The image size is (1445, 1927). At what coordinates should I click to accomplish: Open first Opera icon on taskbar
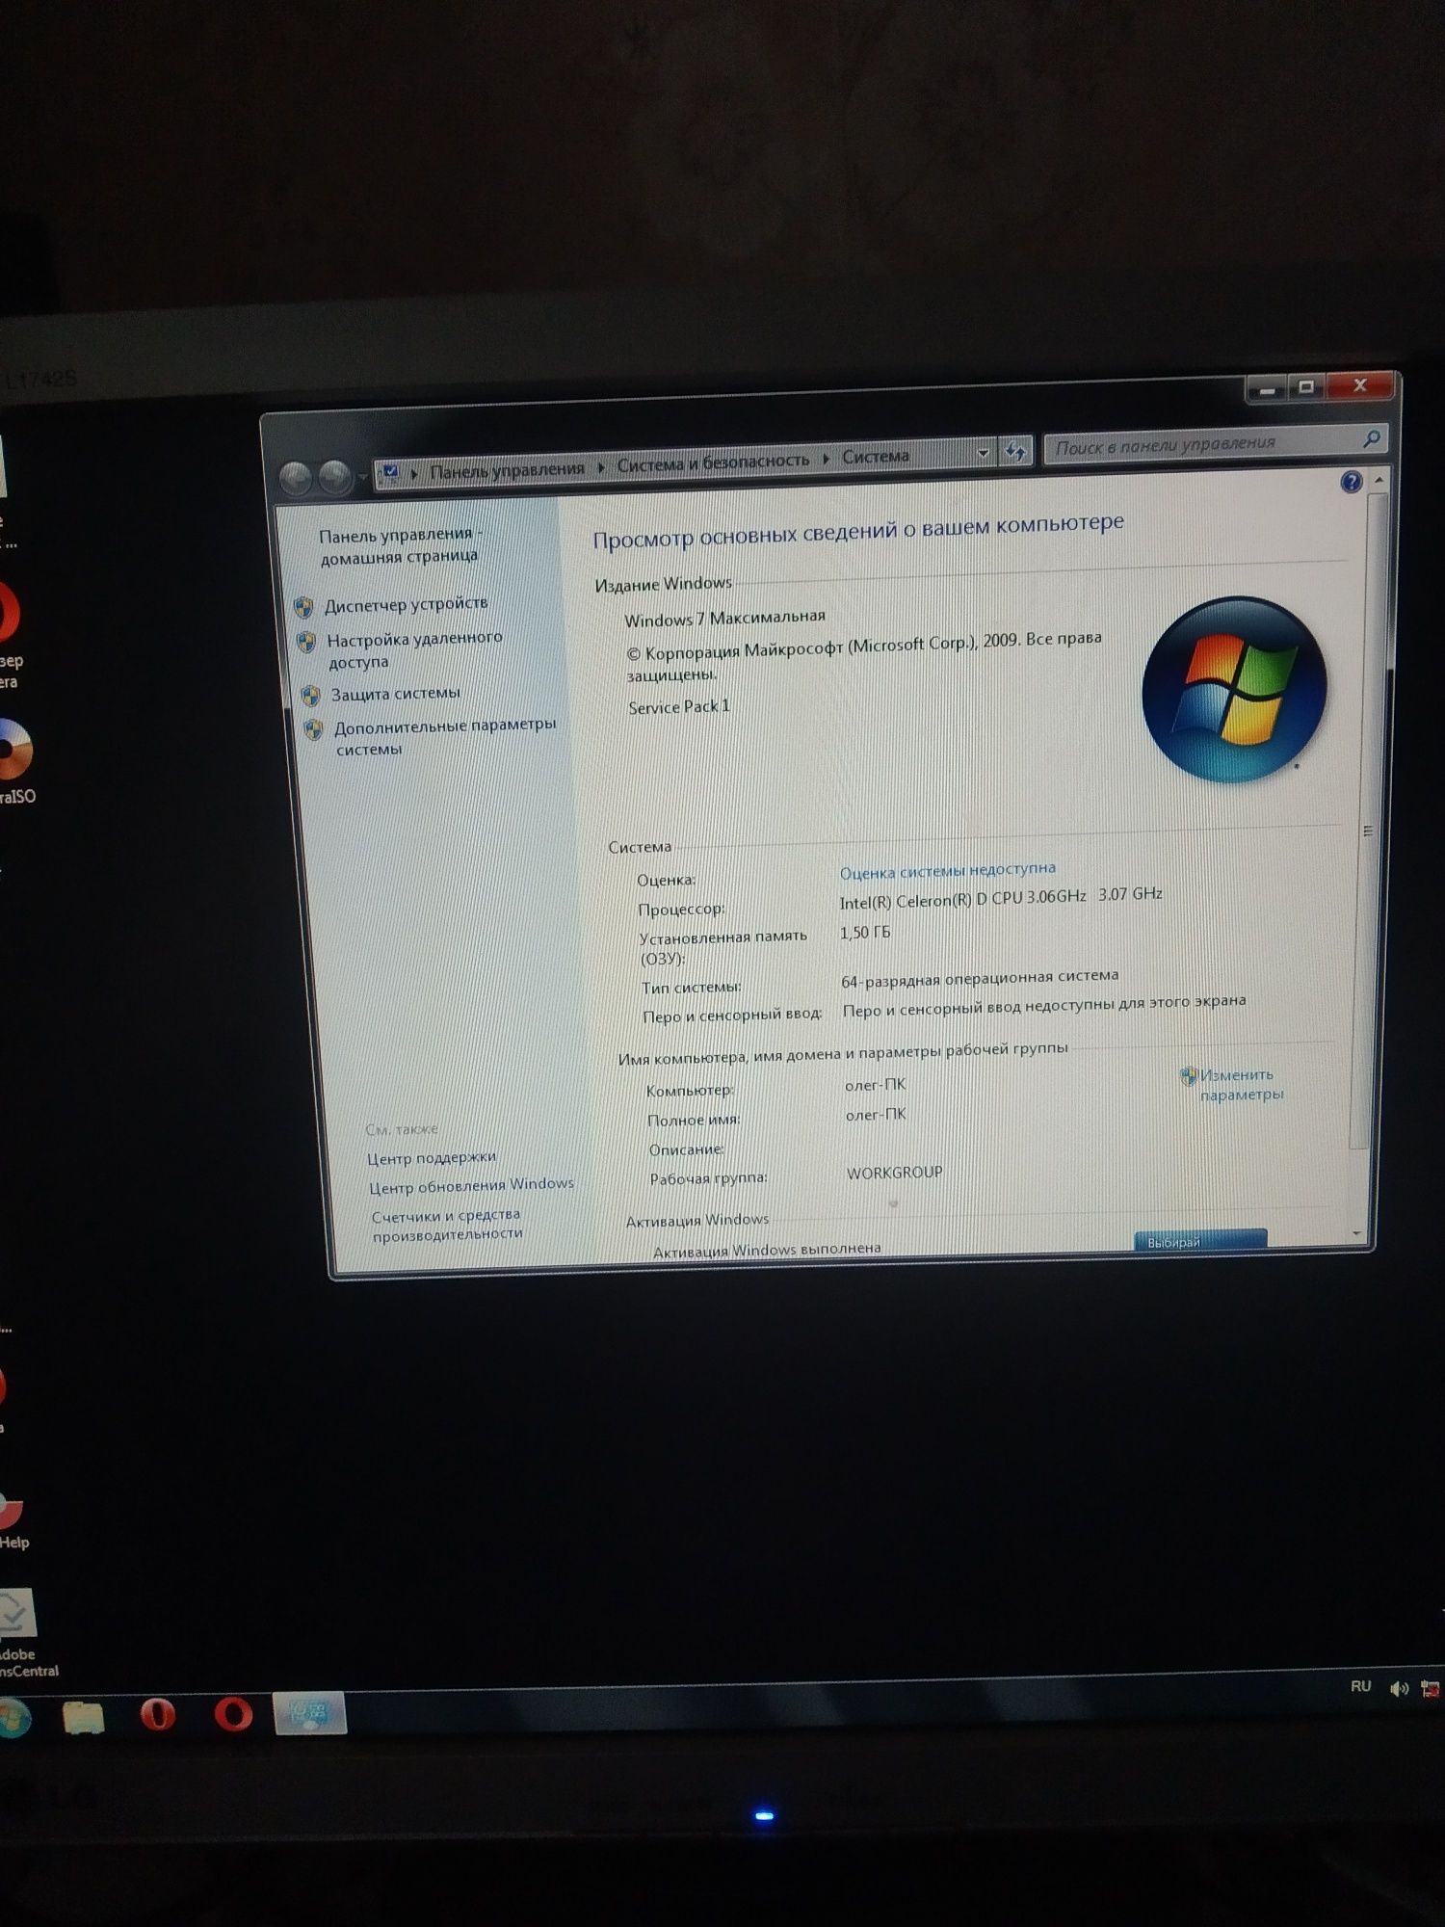[x=158, y=1714]
